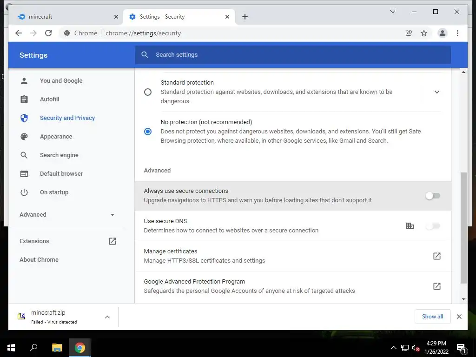This screenshot has width=476, height=357.
Task: Switch to the Settings - Security tab
Action: coord(178,17)
